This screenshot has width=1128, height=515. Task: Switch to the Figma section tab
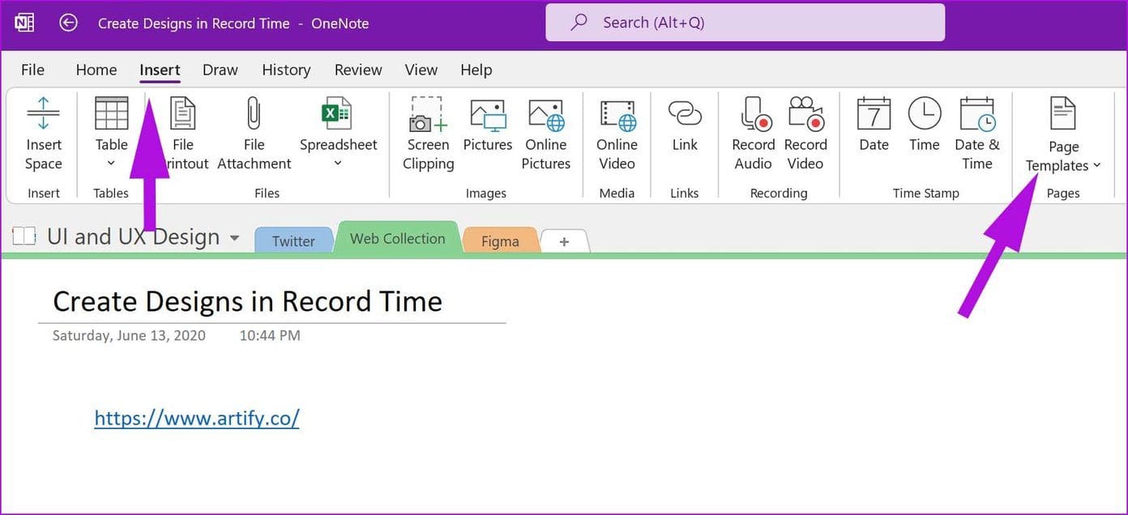pos(500,240)
